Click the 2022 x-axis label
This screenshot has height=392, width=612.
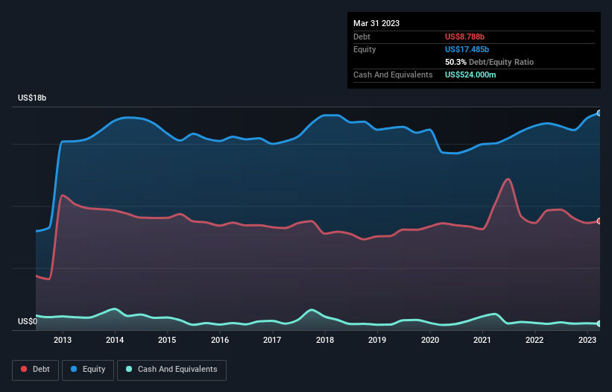[x=534, y=340]
